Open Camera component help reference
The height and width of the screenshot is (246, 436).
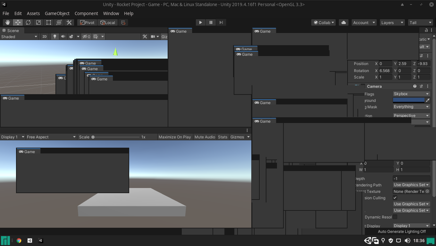point(415,86)
